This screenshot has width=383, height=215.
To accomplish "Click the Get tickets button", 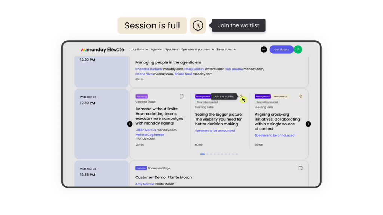I will 281,49.
